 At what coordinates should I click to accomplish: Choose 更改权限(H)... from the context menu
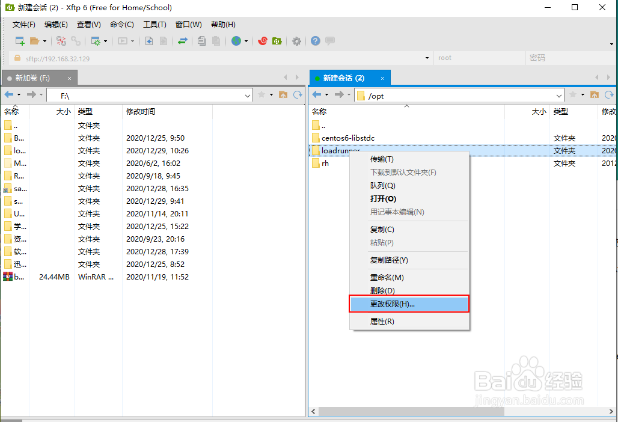[x=409, y=304]
